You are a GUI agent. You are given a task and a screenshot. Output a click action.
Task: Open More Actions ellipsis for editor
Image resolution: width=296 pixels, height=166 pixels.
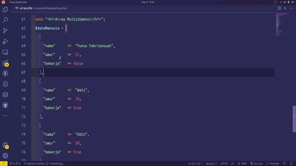pyautogui.click(x=291, y=8)
